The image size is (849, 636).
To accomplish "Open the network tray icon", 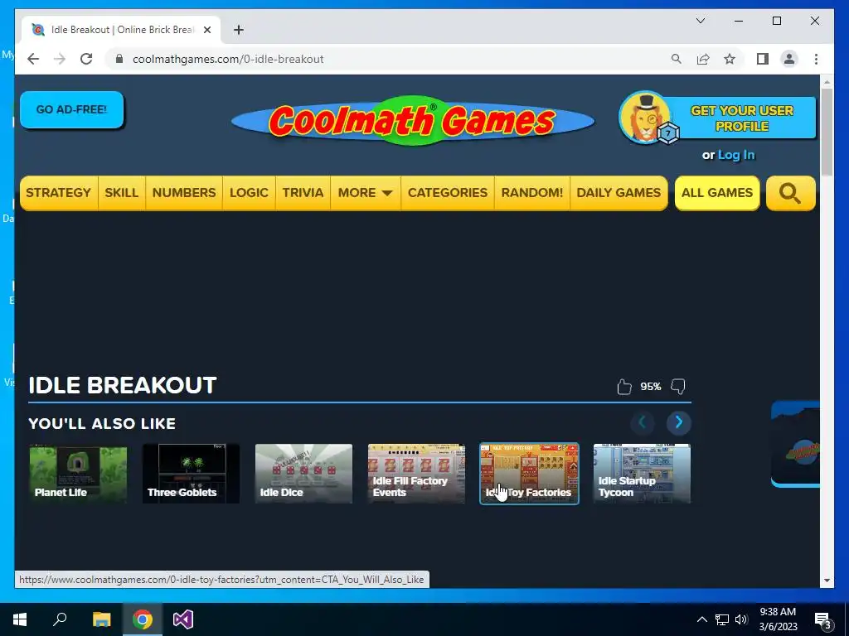I will 722,619.
